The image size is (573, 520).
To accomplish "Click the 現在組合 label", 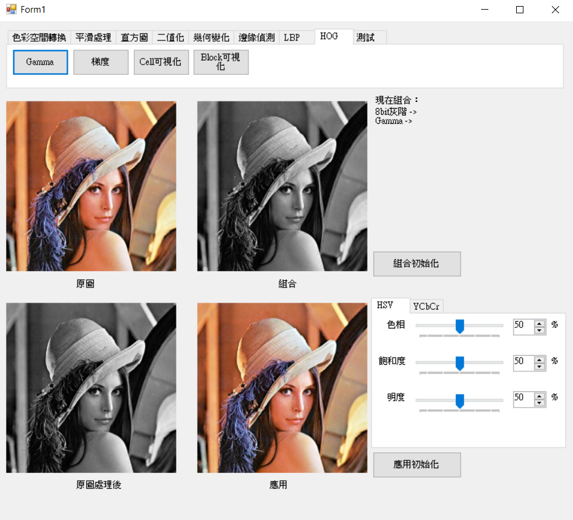I will (397, 100).
